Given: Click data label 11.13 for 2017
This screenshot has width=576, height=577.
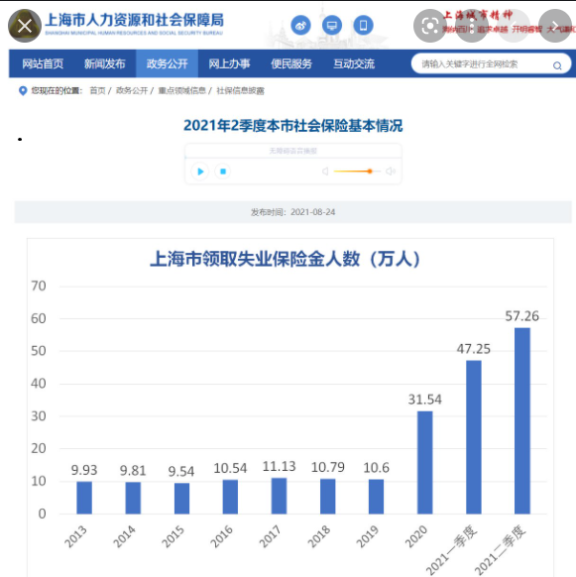Looking at the screenshot, I should click(x=279, y=467).
